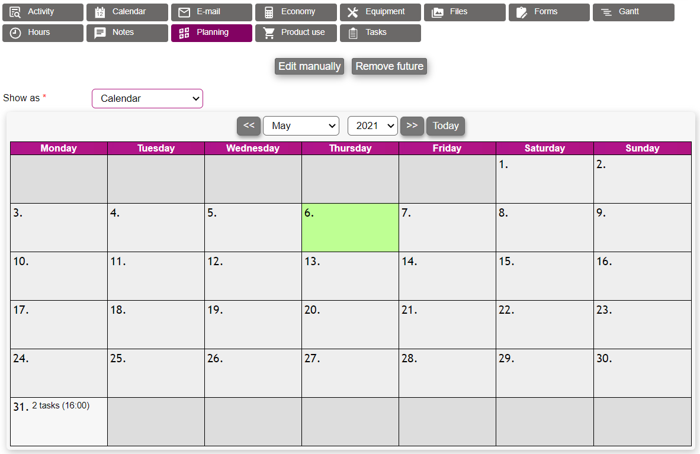Open the Calendar icon tab
This screenshot has height=454, width=700.
coord(100,12)
